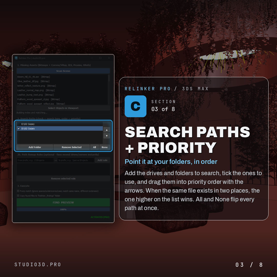This screenshot has width=277, height=277.
Task: Click Select Objects in Viewport button
Action: tap(63, 108)
